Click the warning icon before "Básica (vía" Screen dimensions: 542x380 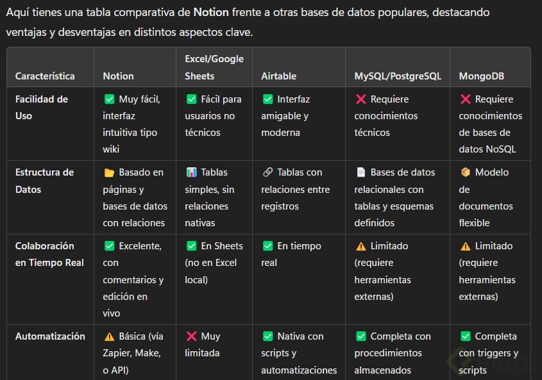(x=109, y=336)
